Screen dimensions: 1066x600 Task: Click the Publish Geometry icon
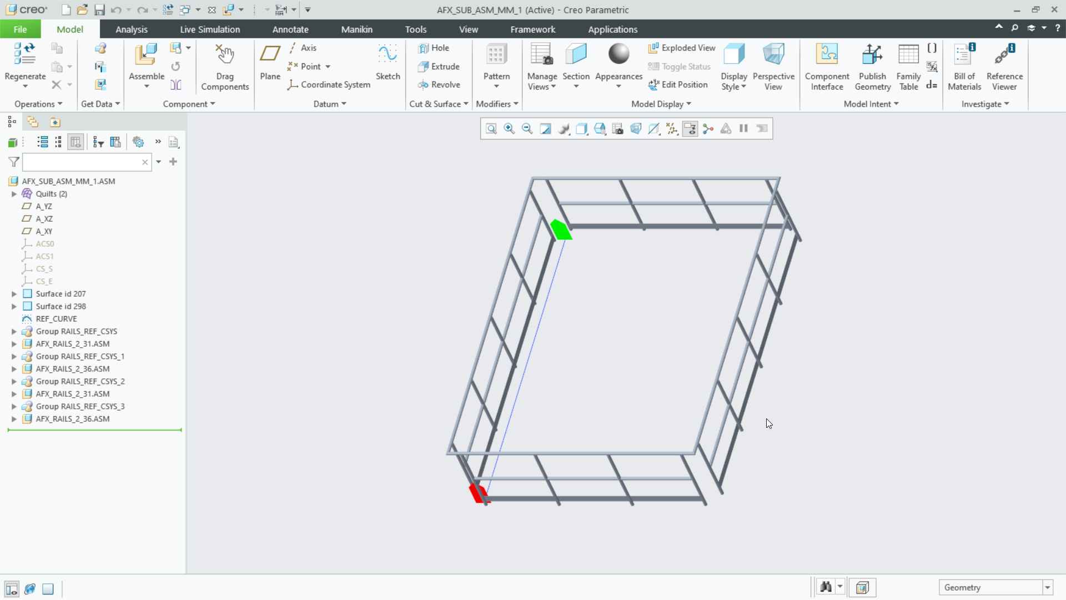click(872, 56)
